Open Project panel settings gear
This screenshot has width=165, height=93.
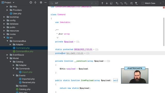(41, 2)
